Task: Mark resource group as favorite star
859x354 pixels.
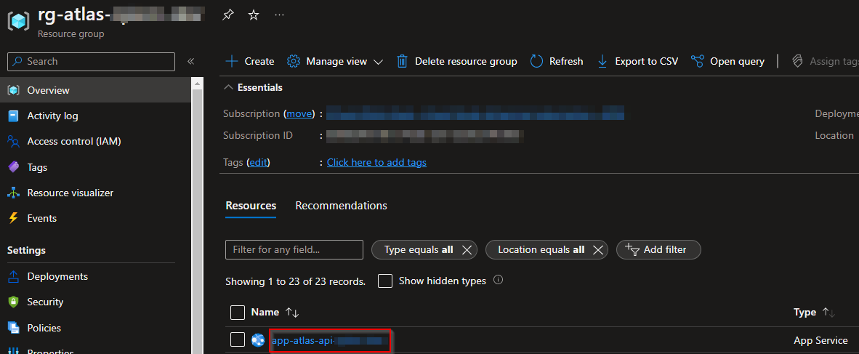Action: coord(253,15)
